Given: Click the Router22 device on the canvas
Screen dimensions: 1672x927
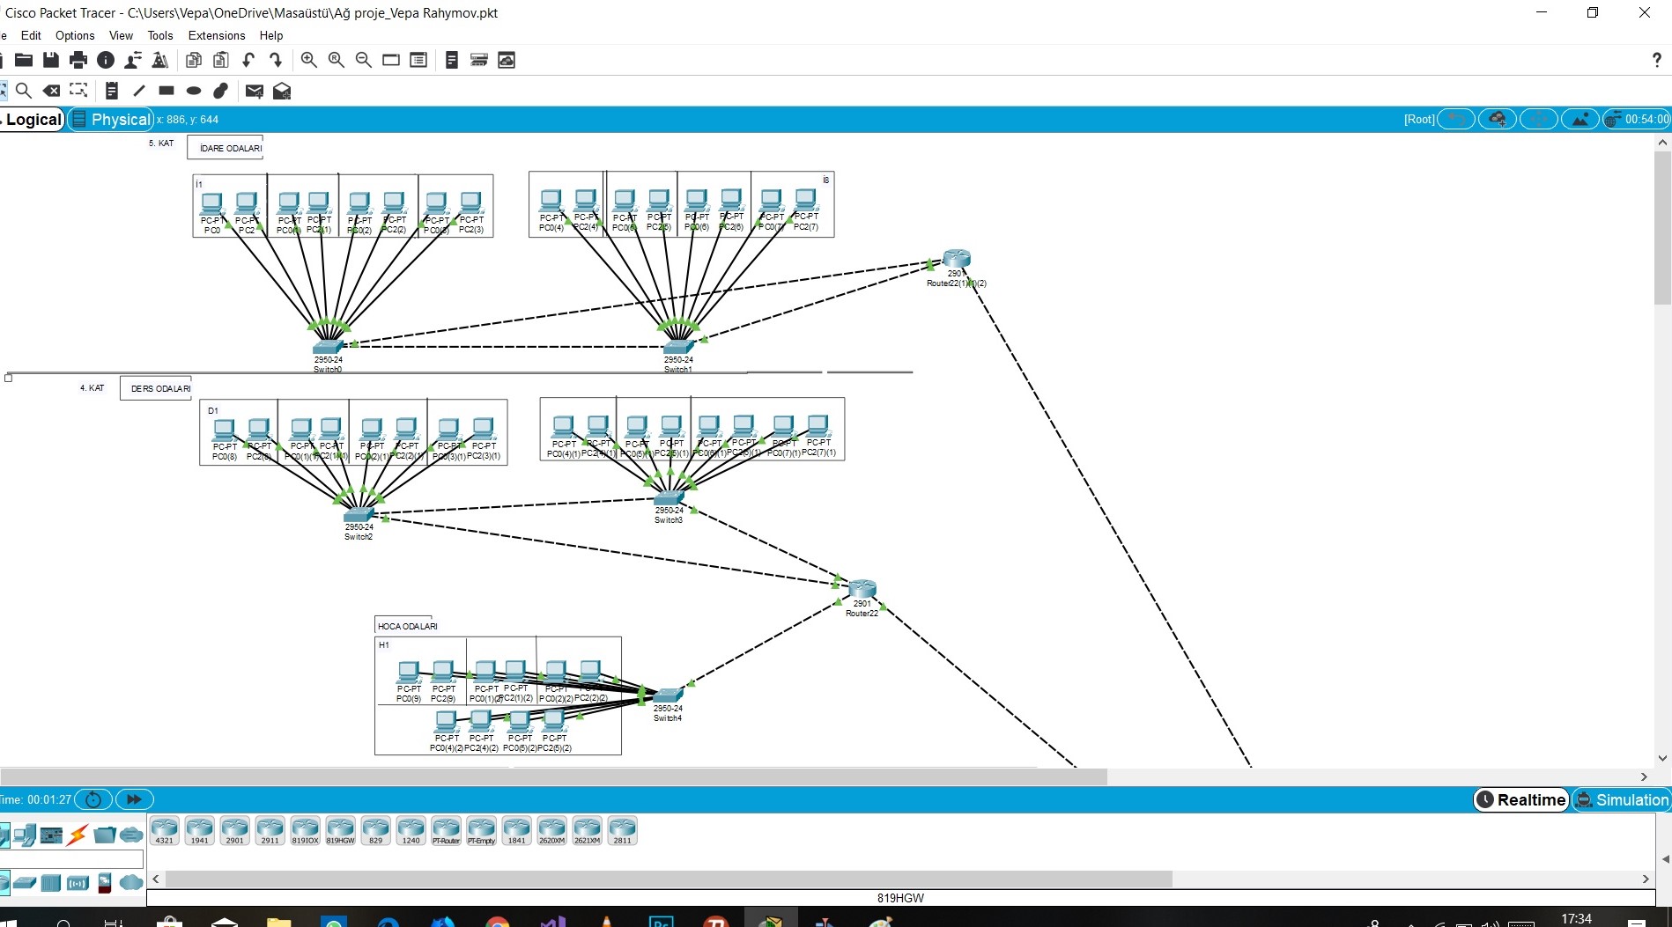Looking at the screenshot, I should (x=862, y=590).
